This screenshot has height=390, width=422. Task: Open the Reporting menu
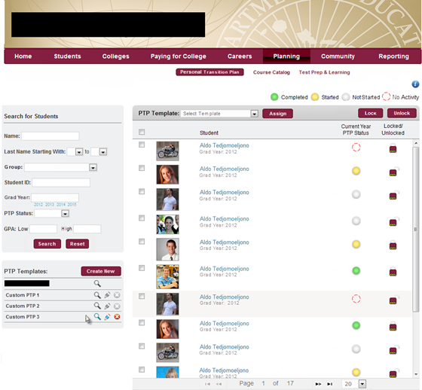tap(393, 56)
